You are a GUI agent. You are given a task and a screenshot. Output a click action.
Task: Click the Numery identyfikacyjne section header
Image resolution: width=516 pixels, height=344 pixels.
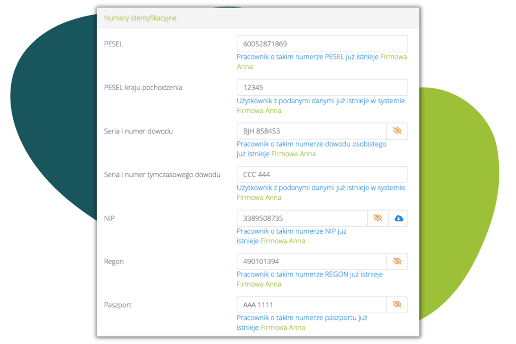click(x=140, y=18)
